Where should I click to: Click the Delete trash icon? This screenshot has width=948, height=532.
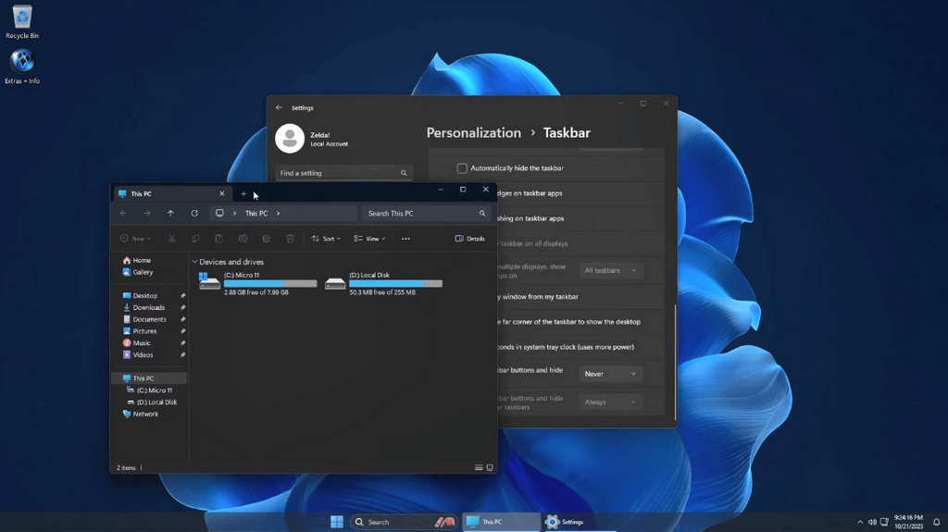[290, 239]
